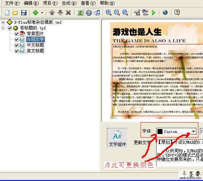Open the 生成(B) menu
The image size is (203, 181).
pos(69,3)
